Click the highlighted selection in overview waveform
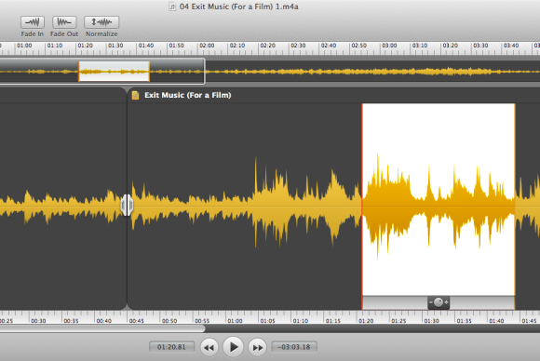The image size is (540, 361). pos(114,72)
